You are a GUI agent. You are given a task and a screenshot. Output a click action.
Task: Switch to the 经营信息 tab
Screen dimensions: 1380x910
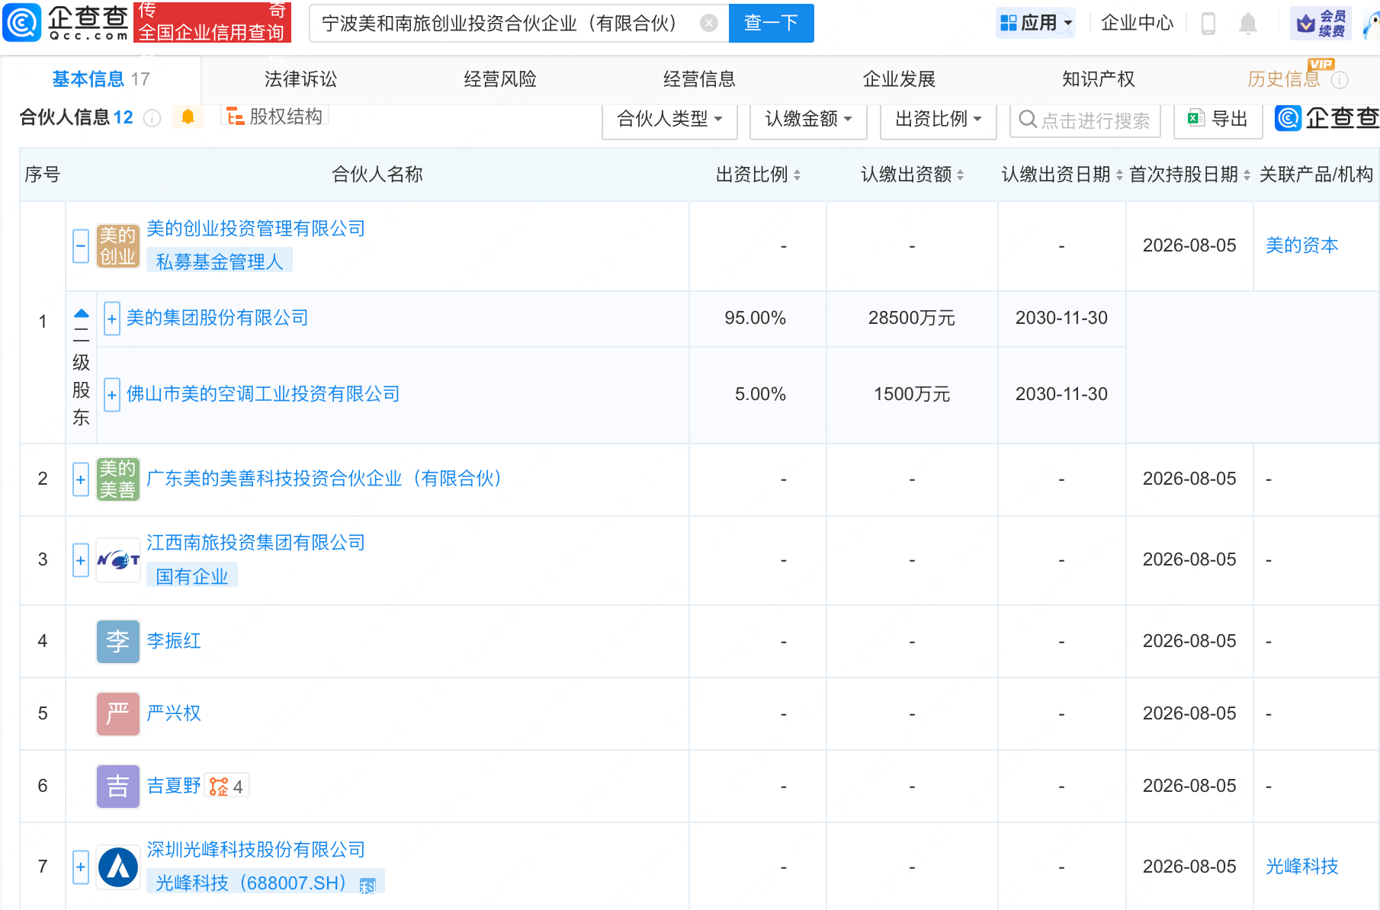[699, 79]
